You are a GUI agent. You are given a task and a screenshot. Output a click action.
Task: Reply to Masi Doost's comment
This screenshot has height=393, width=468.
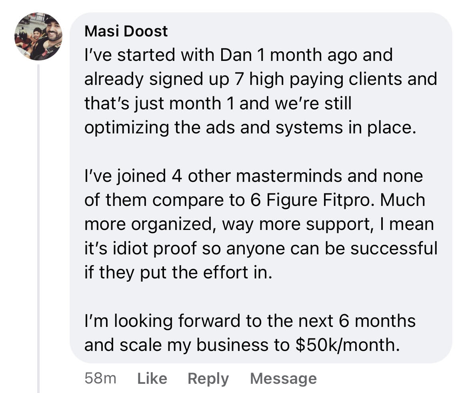pos(208,378)
